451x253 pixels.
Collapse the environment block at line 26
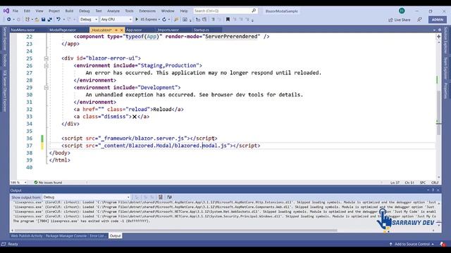point(46,65)
